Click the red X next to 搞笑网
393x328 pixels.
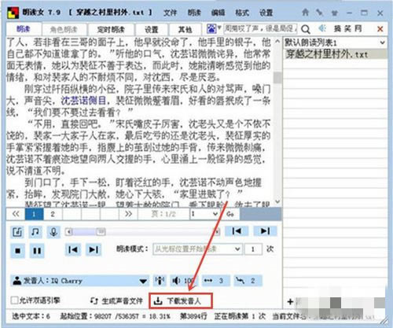click(380, 29)
